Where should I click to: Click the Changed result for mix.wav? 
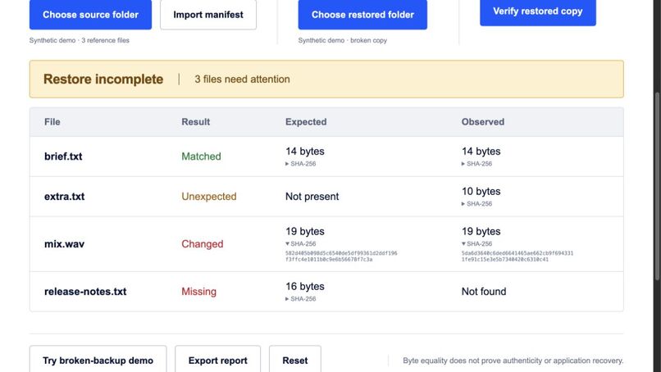203,244
